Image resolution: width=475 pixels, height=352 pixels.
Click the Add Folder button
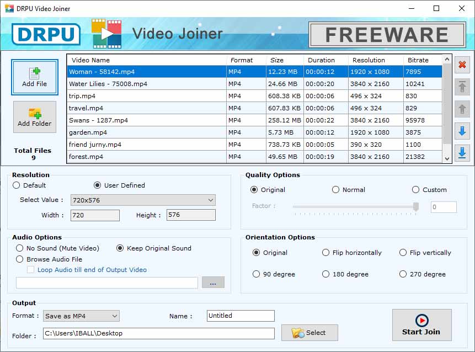click(35, 117)
